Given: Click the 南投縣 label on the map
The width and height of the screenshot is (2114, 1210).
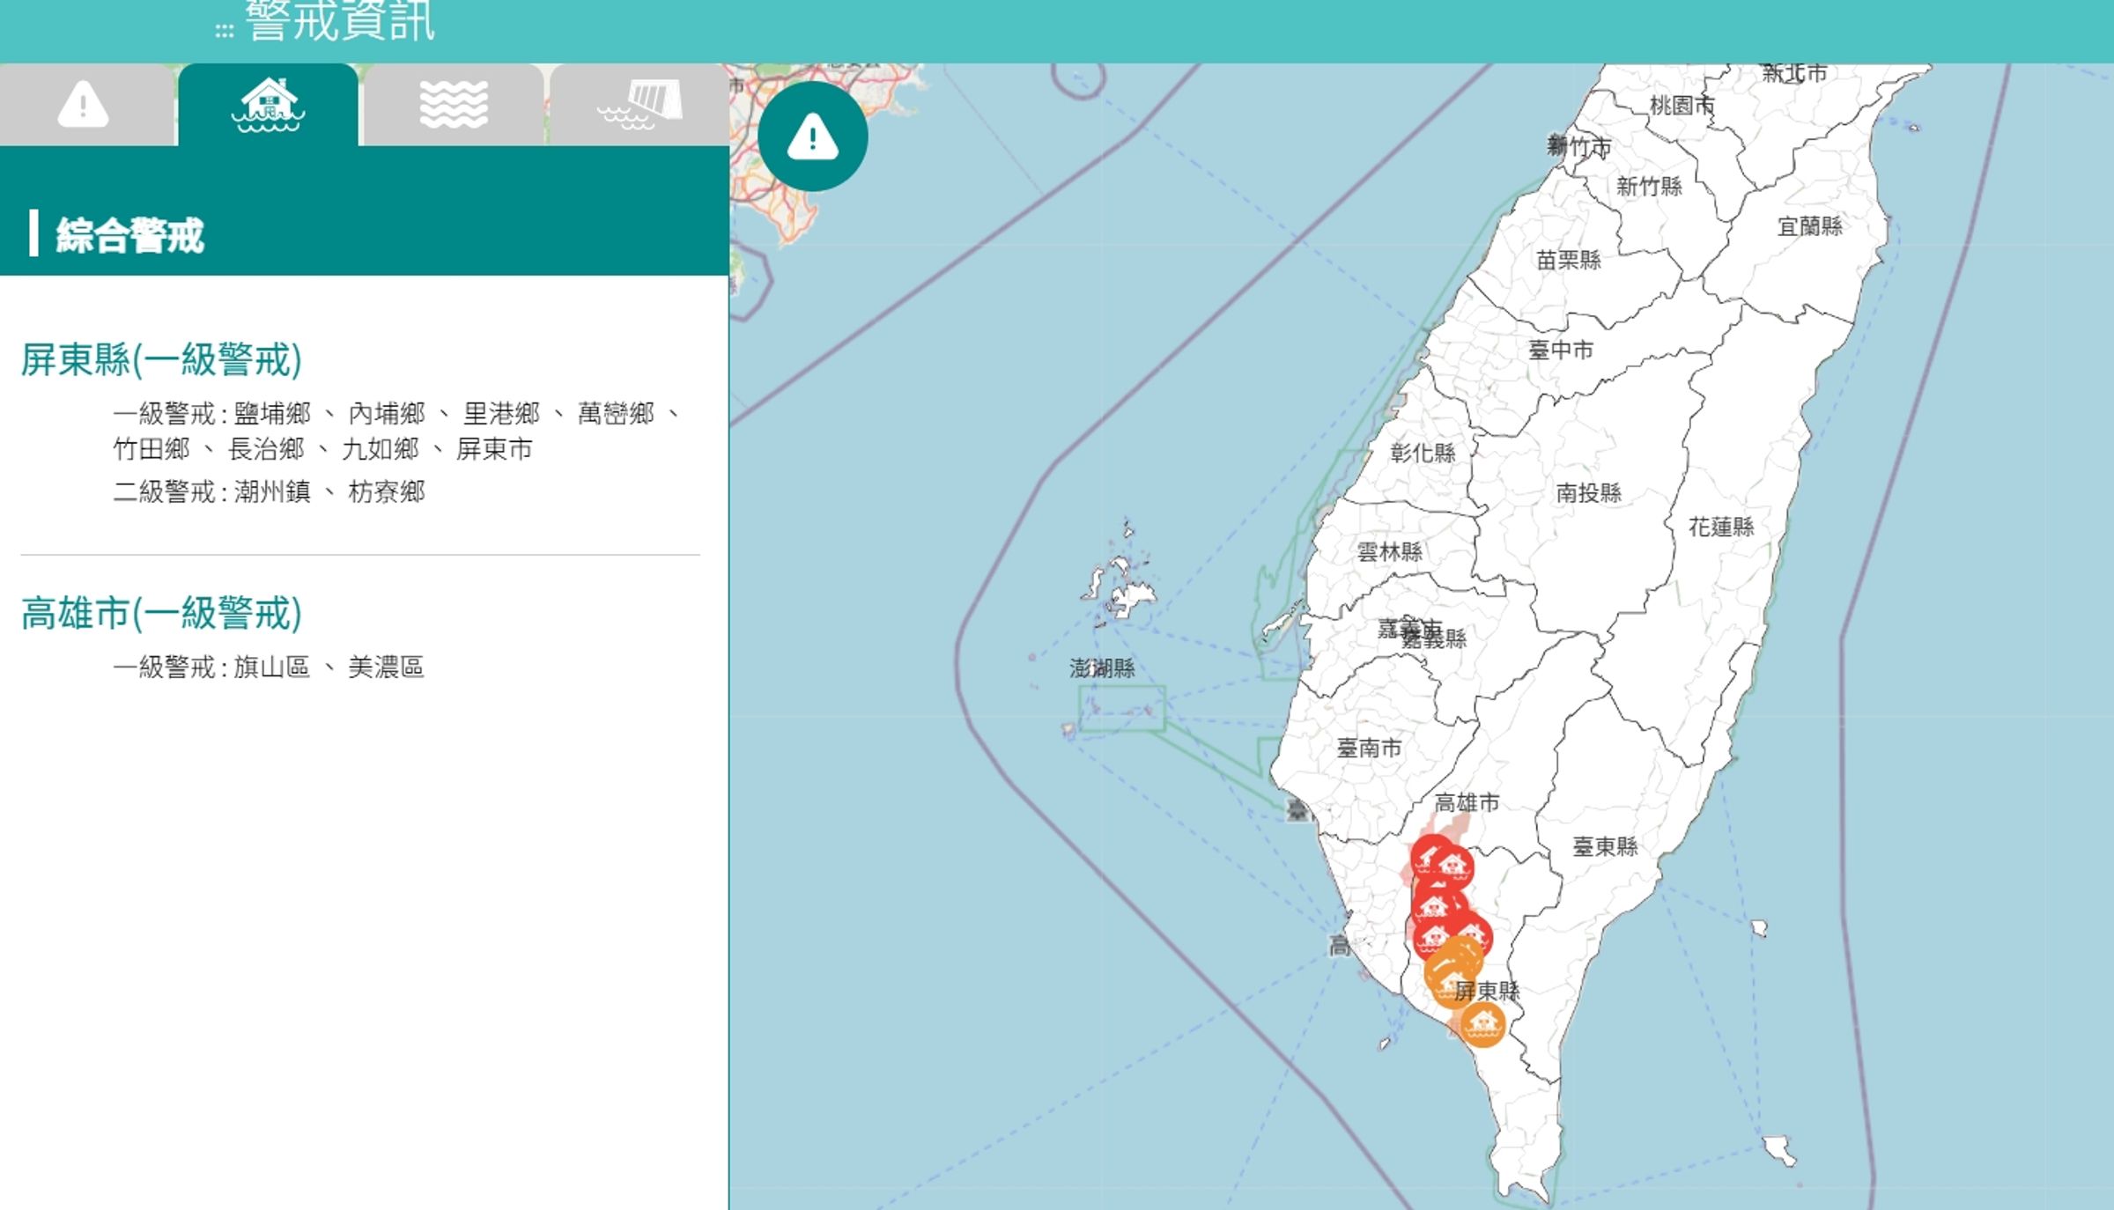Looking at the screenshot, I should click(1589, 492).
